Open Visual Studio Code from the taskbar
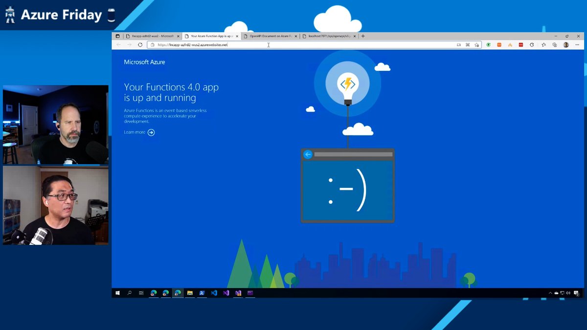Screen dimensions: 587x330 pos(214,293)
